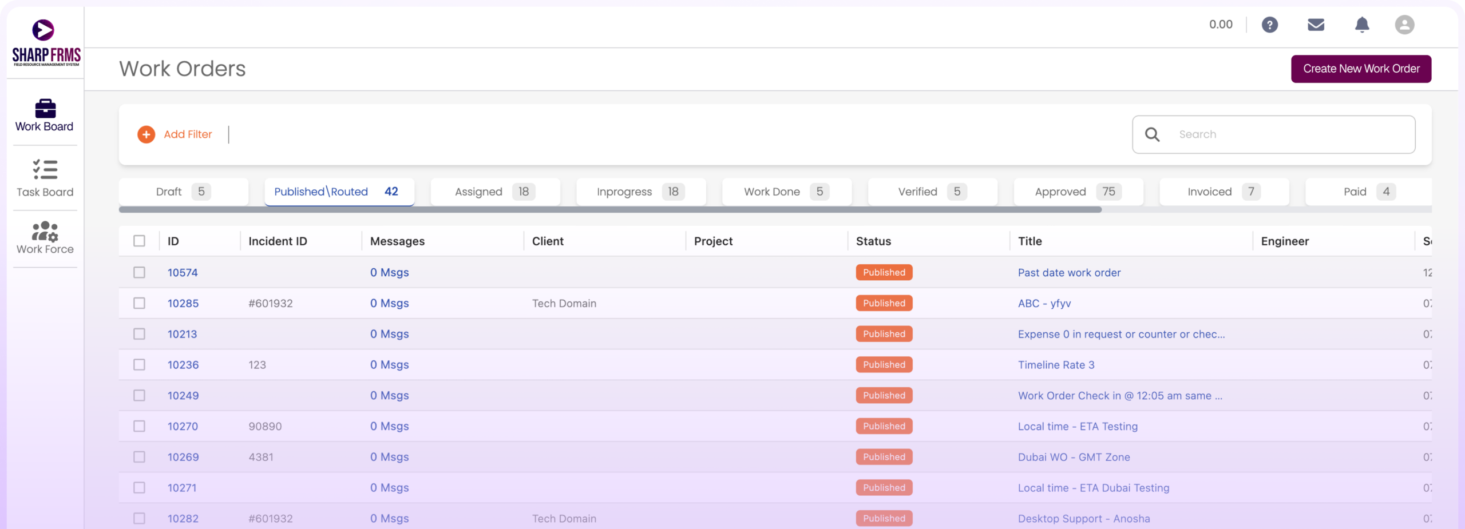Open the Work Force people icon
The width and height of the screenshot is (1465, 529).
[x=45, y=231]
